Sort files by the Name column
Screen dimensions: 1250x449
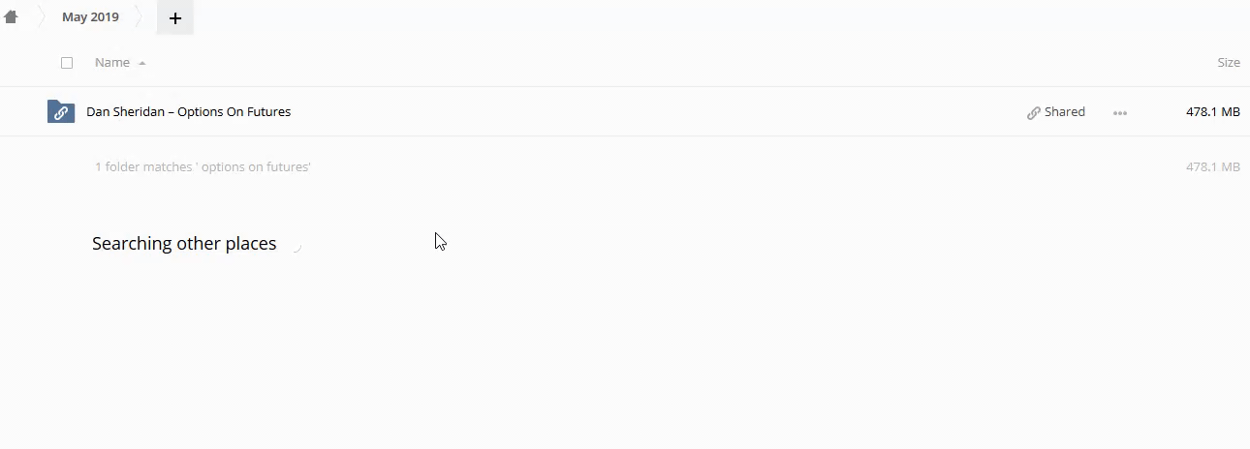[x=112, y=62]
